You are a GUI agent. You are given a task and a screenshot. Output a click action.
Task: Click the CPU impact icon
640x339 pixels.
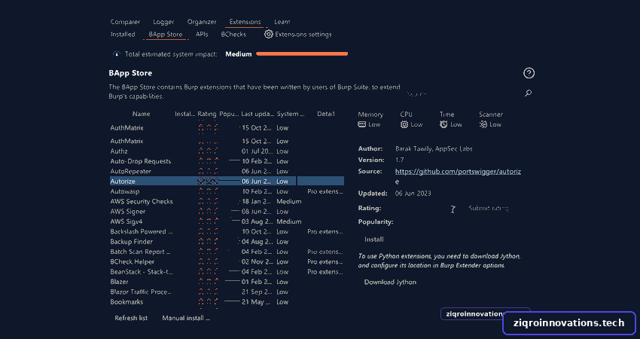click(x=404, y=124)
